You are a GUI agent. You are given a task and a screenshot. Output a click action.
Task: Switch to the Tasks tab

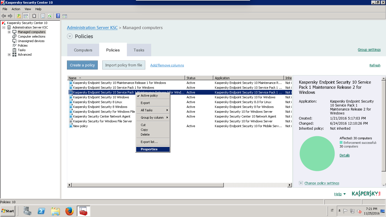[x=139, y=50]
